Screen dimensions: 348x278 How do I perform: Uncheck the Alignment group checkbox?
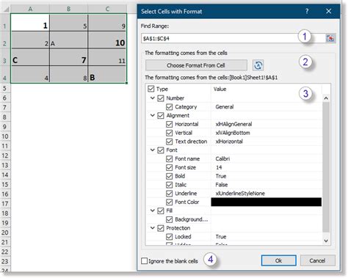pyautogui.click(x=161, y=115)
